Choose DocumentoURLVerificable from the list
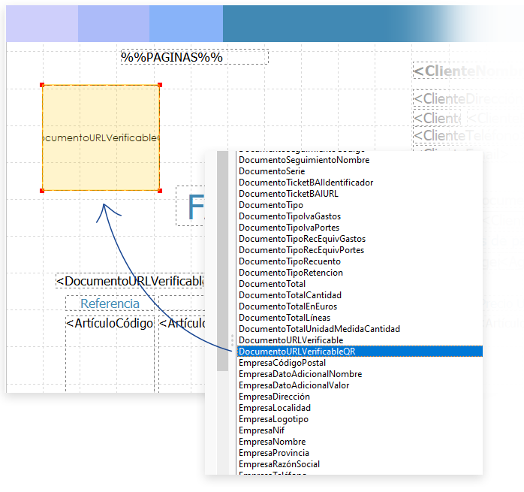The height and width of the screenshot is (492, 524). click(291, 340)
